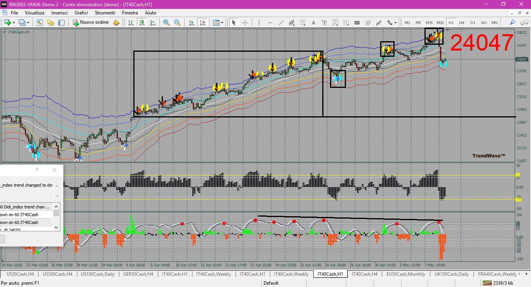The width and height of the screenshot is (531, 287).
Task: Expand the Templates dropdown arrow
Action: coord(222,23)
